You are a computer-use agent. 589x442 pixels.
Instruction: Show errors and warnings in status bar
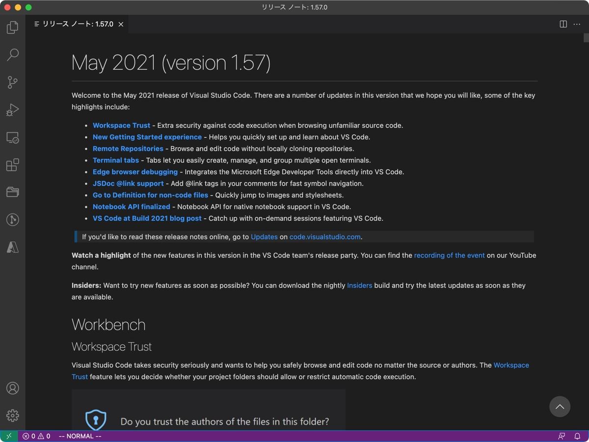click(x=36, y=436)
